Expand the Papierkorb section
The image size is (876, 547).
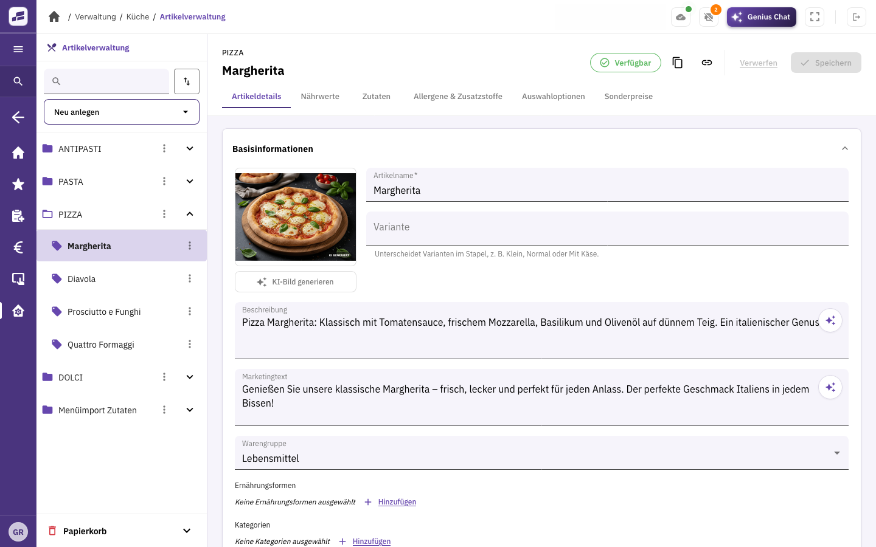tap(187, 531)
